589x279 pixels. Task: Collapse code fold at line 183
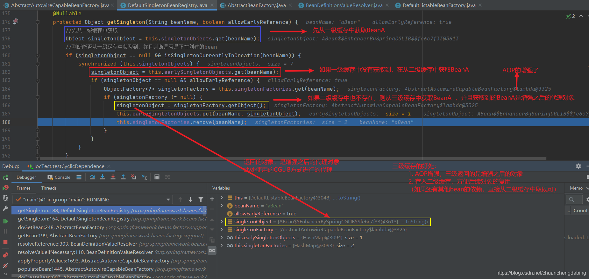point(37,80)
